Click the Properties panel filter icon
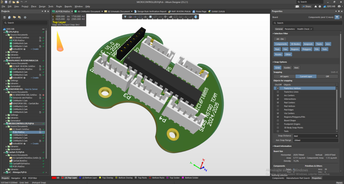Screen dimensions: 344x184 pos(337,17)
